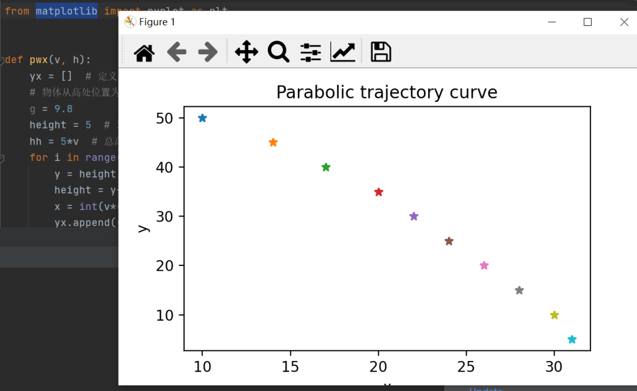
Task: Click the gray star data point at y=15
Action: [519, 290]
